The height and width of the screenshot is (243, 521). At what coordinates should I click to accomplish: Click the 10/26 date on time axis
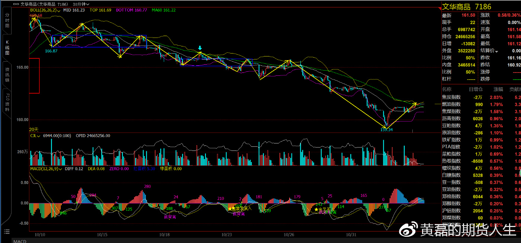[x=289, y=235]
